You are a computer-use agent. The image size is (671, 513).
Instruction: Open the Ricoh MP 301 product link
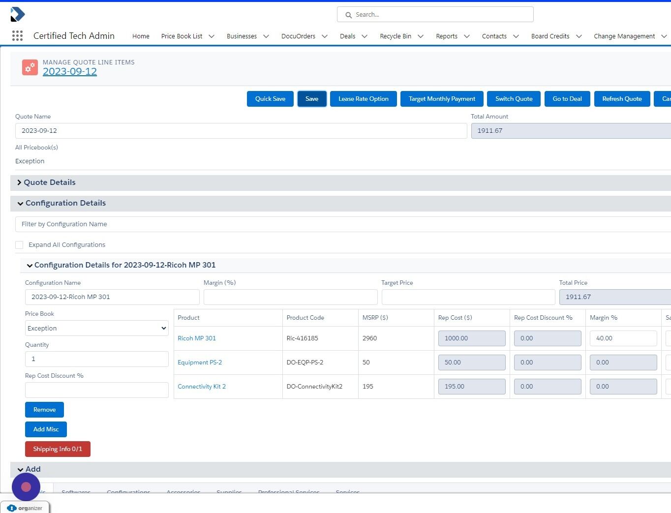click(197, 338)
